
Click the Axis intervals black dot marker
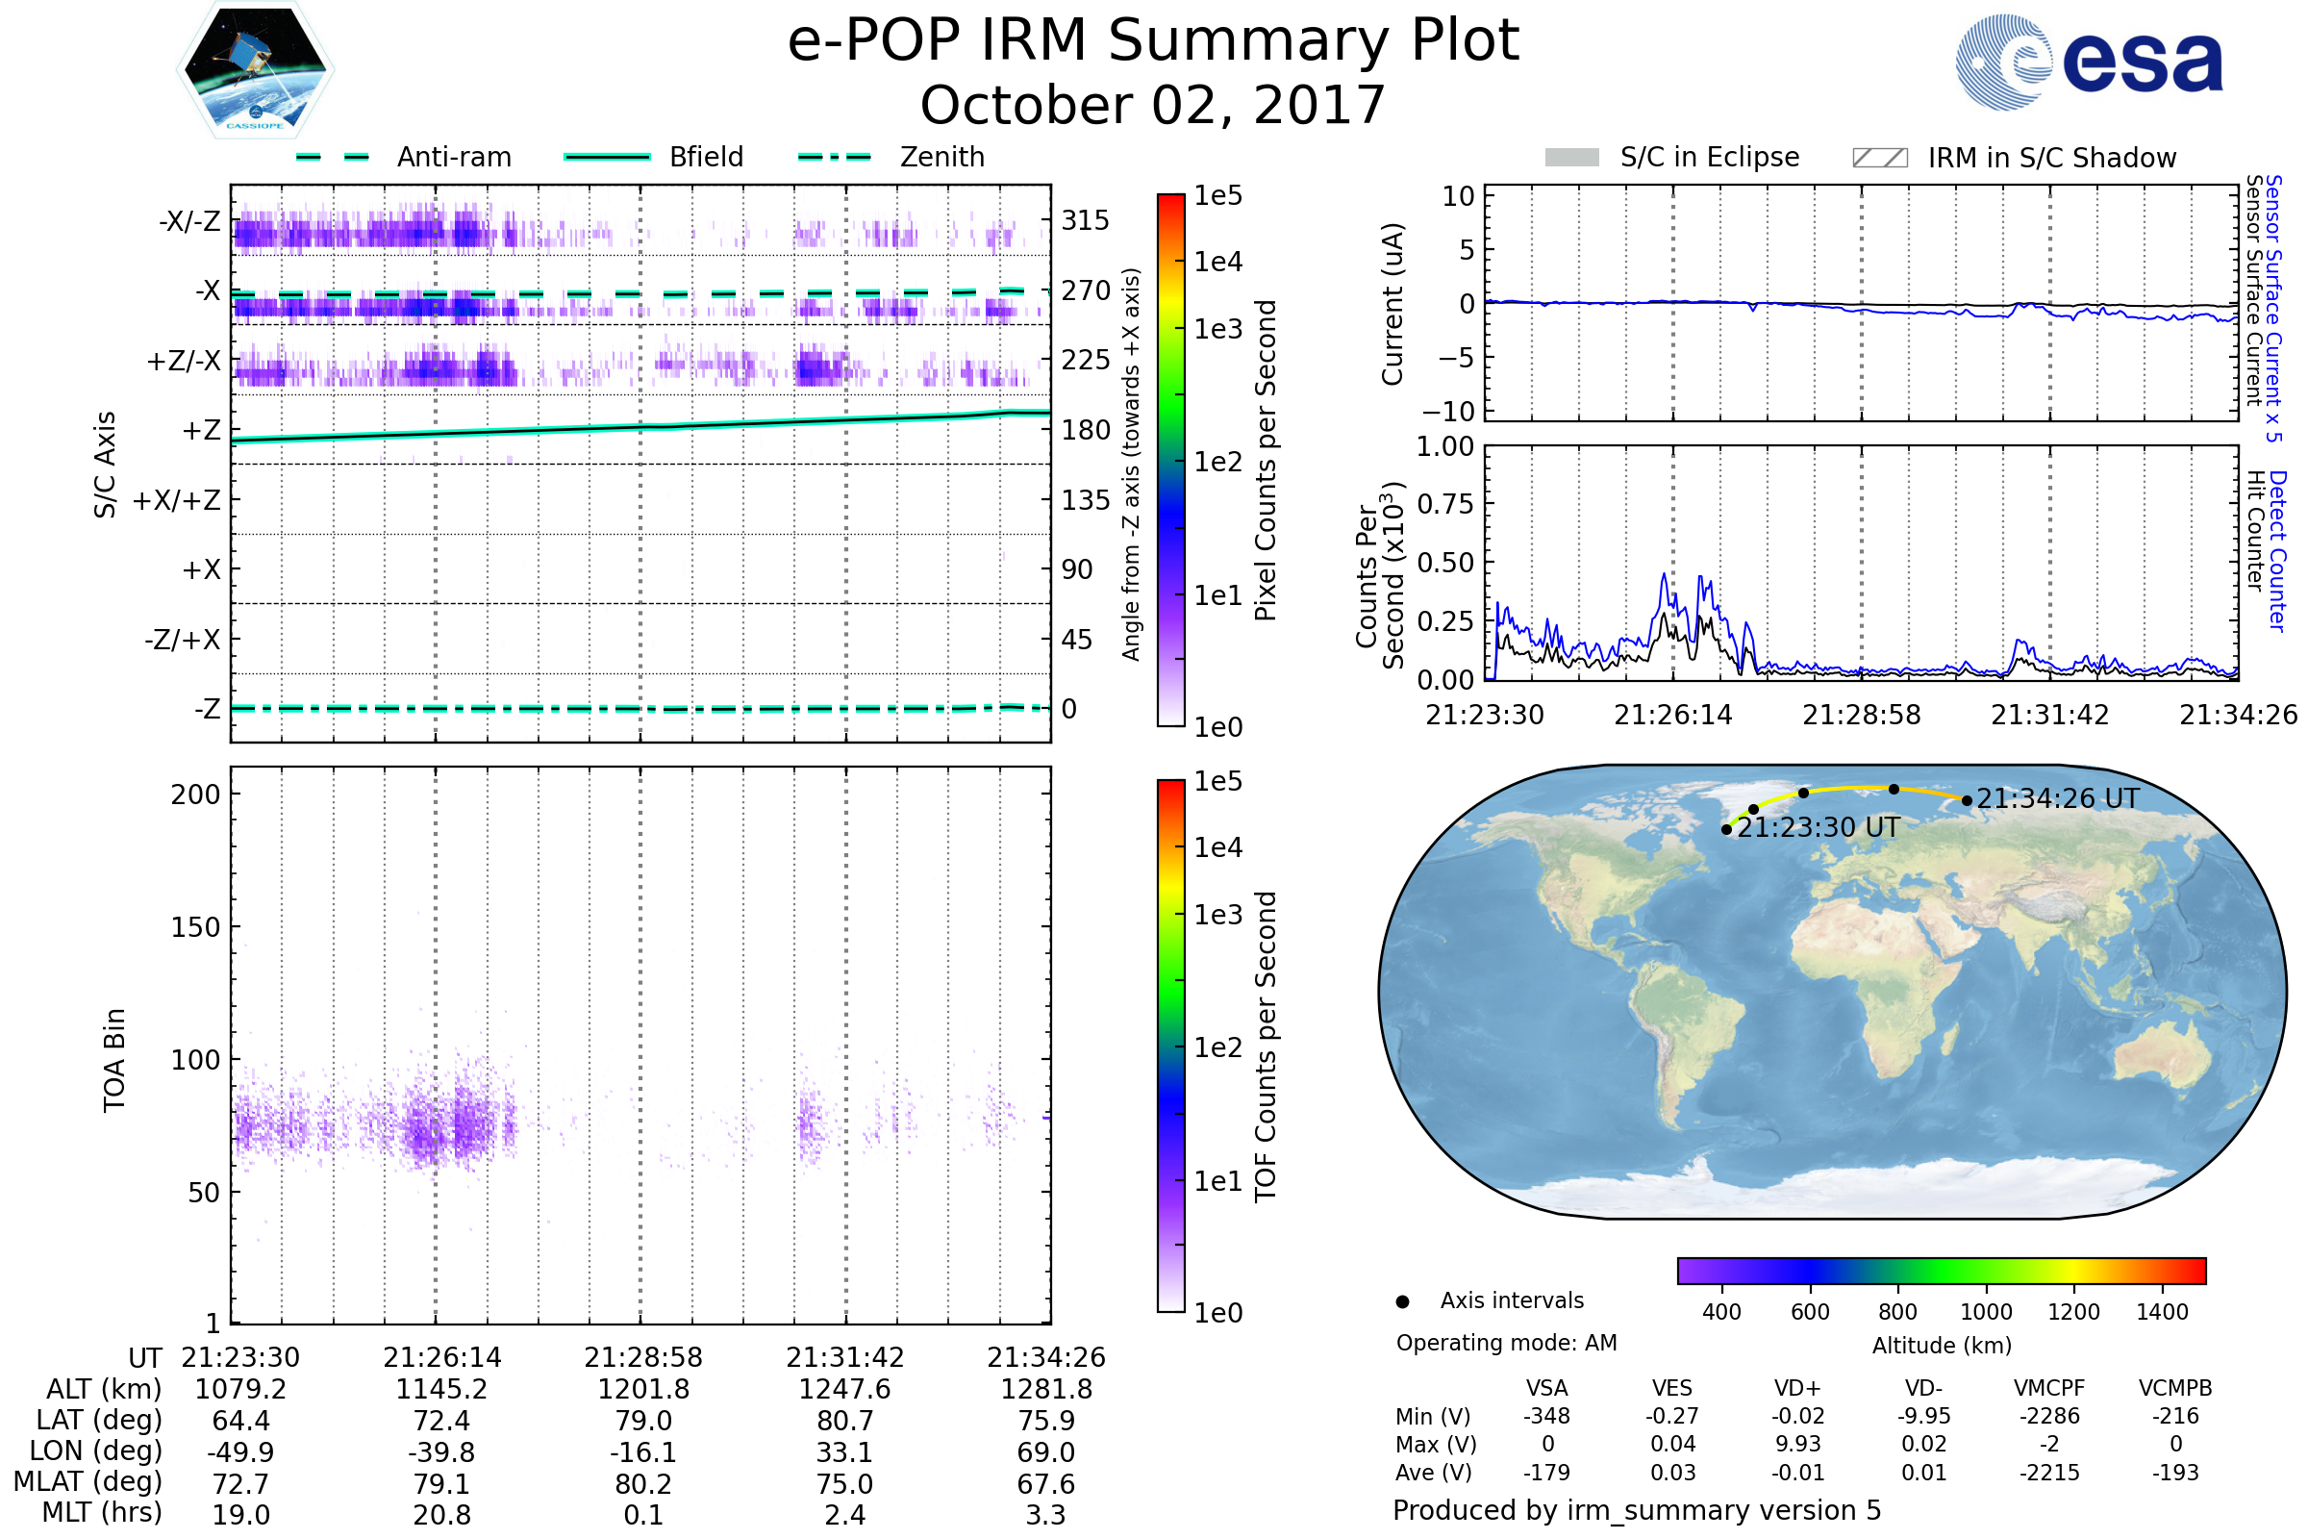click(x=1402, y=1301)
